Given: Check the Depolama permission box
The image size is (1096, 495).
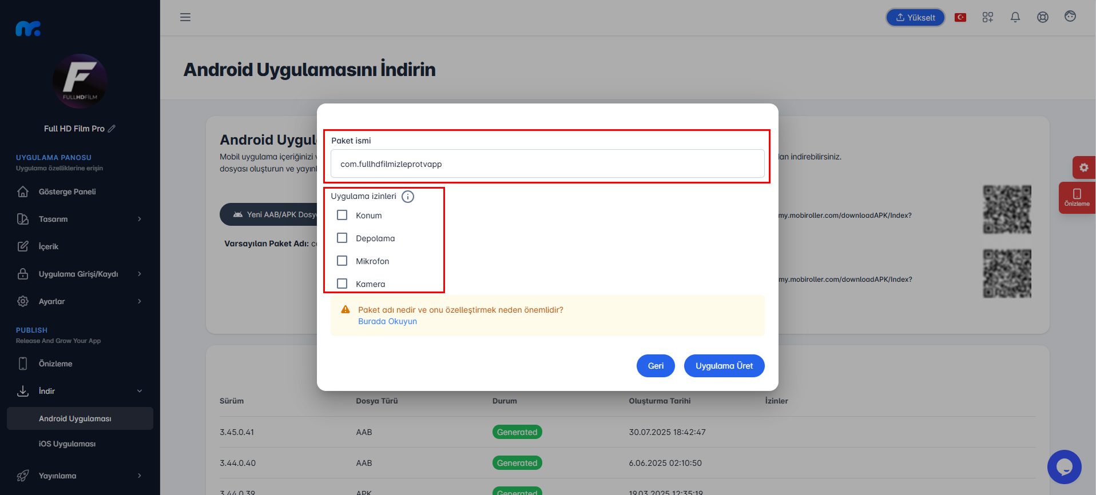Looking at the screenshot, I should point(342,238).
